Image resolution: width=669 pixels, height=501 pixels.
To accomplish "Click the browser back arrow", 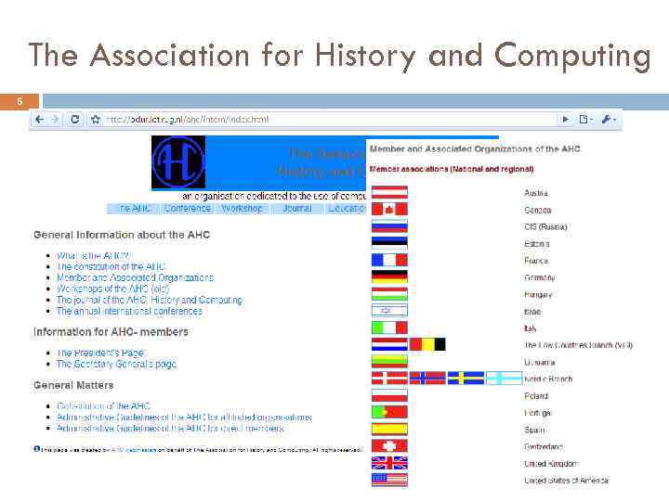I will pyautogui.click(x=39, y=120).
